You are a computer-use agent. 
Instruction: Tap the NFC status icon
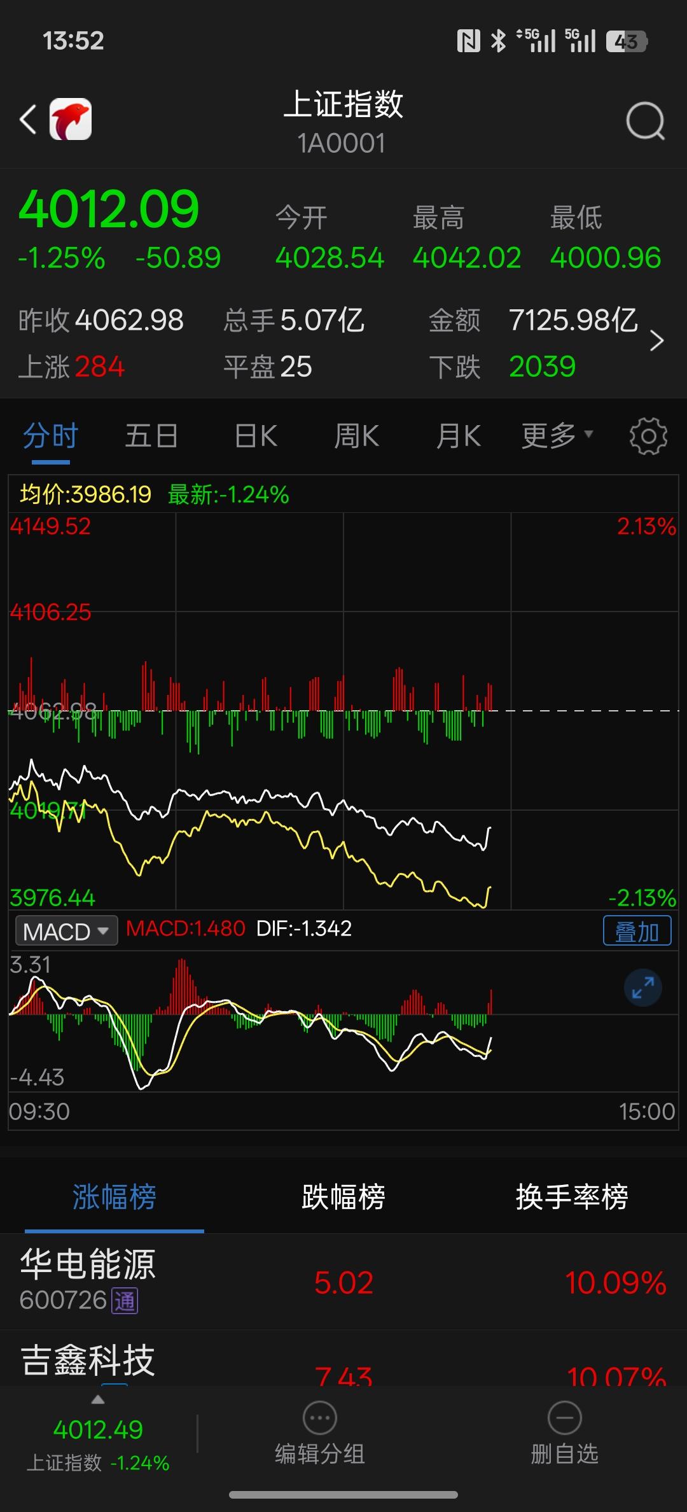click(469, 41)
